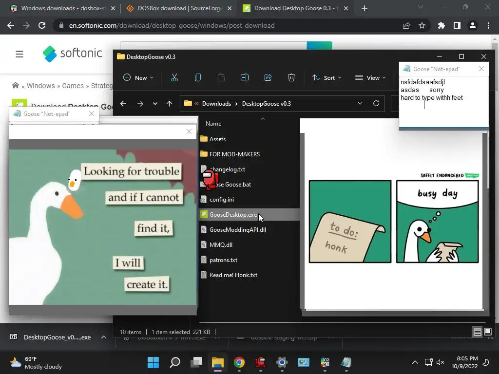
Task: Click the Softonic home breadcrumb icon
Action: (15, 86)
